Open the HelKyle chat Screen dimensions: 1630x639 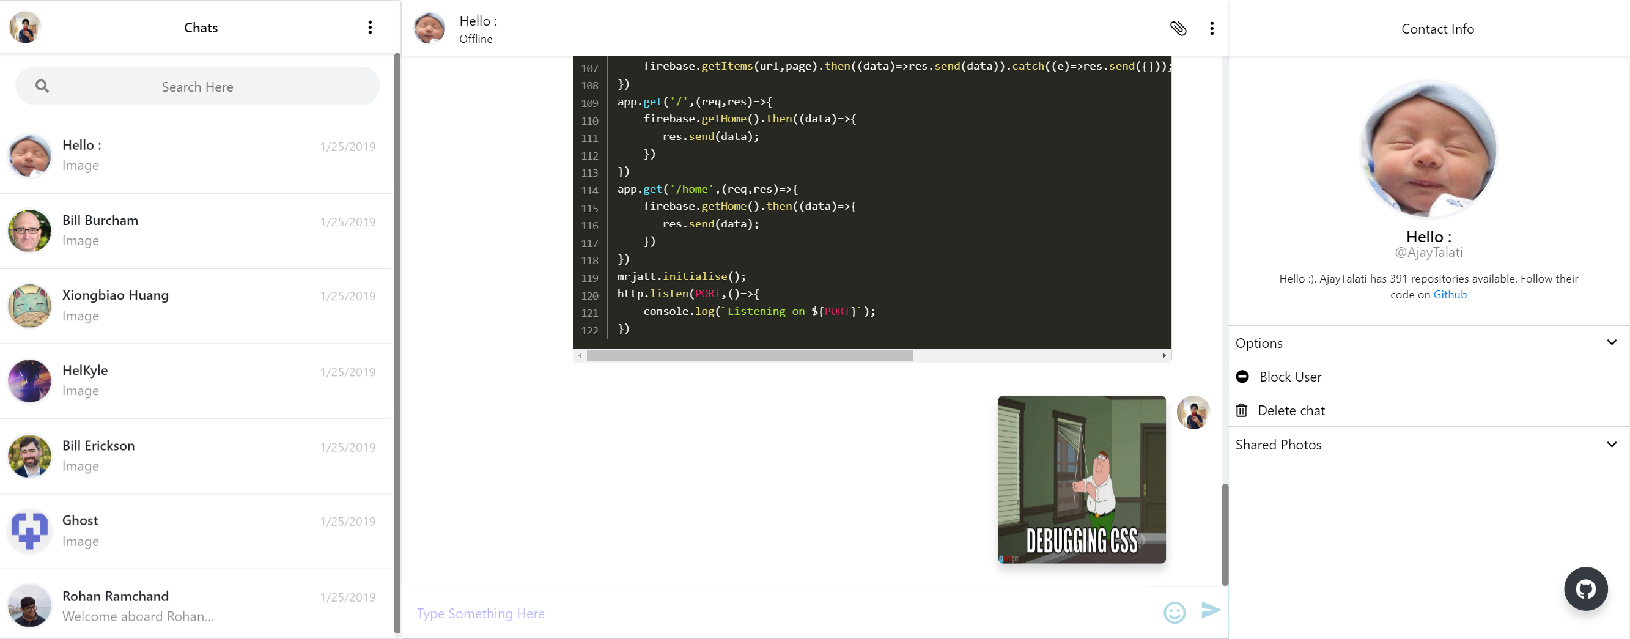pyautogui.click(x=196, y=381)
